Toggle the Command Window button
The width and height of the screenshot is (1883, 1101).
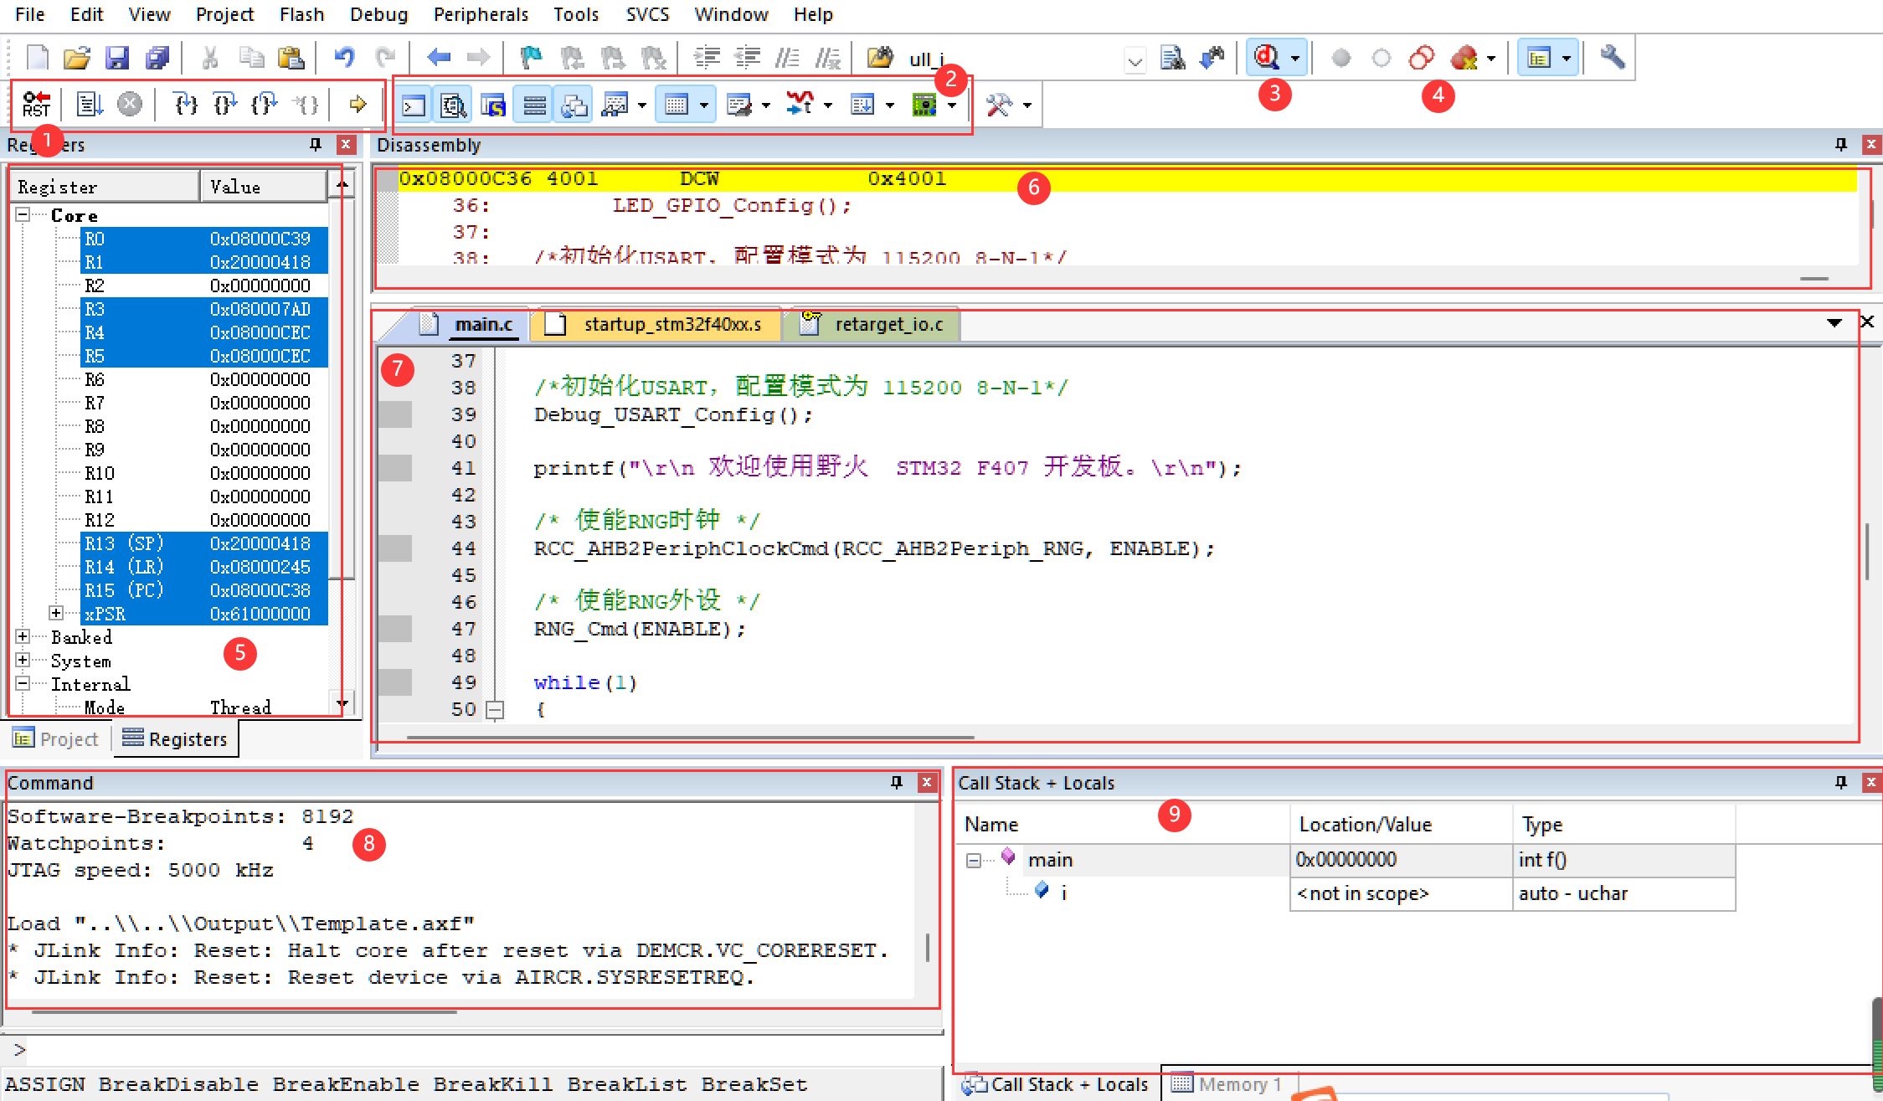click(414, 105)
